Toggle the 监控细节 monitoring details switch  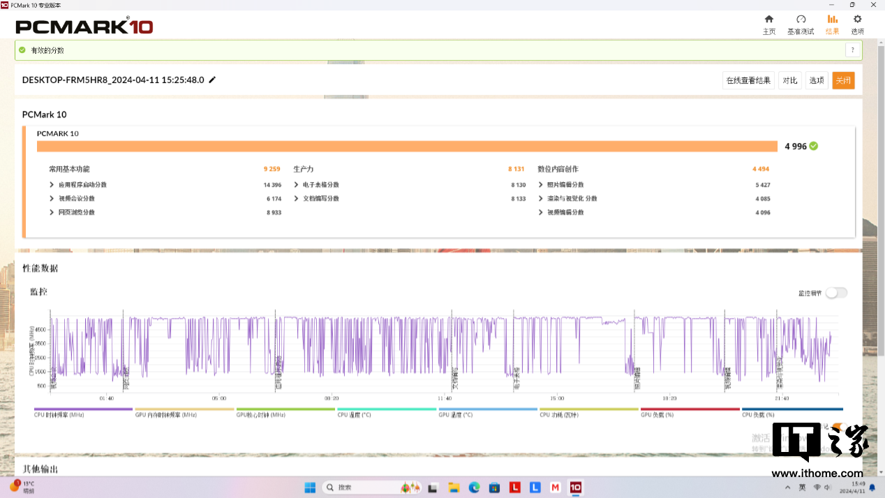[x=836, y=293]
